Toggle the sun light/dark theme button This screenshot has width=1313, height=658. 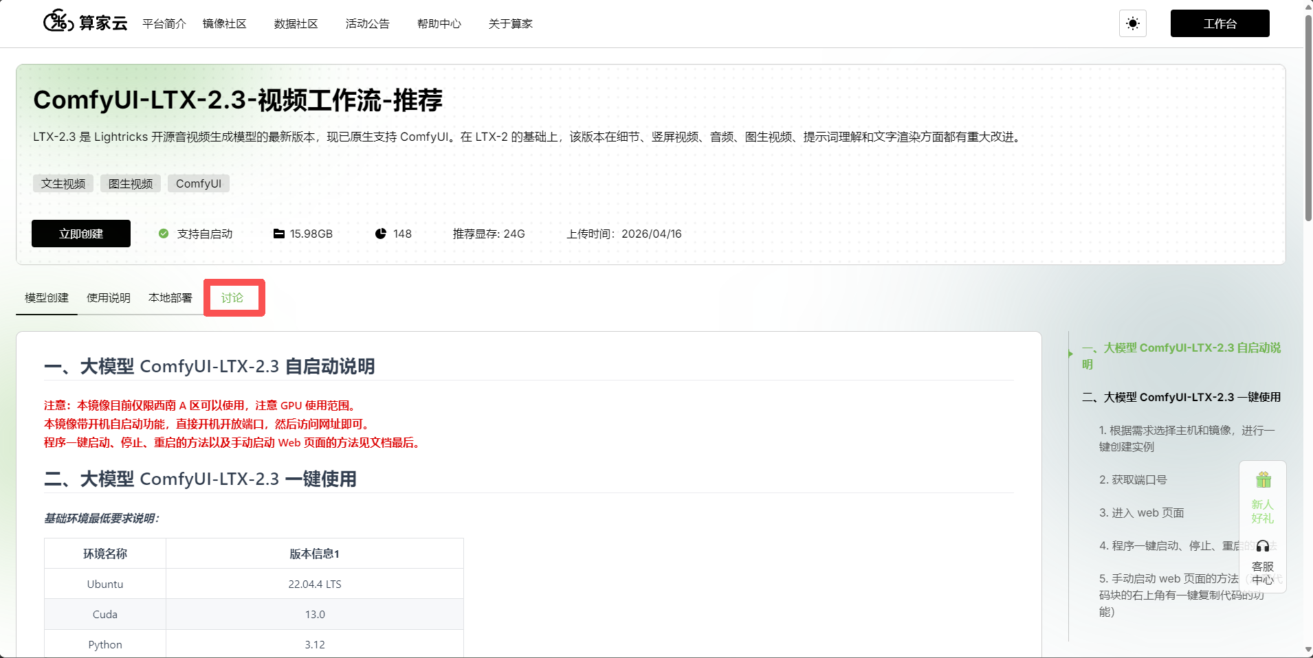1133,23
